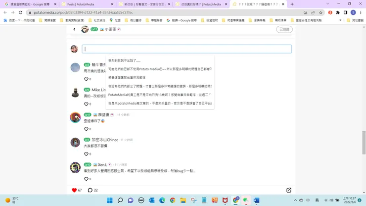Open the Dell app on the taskbar

point(141,200)
